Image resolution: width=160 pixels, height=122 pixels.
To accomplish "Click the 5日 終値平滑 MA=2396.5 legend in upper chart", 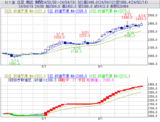I will 67,11.
